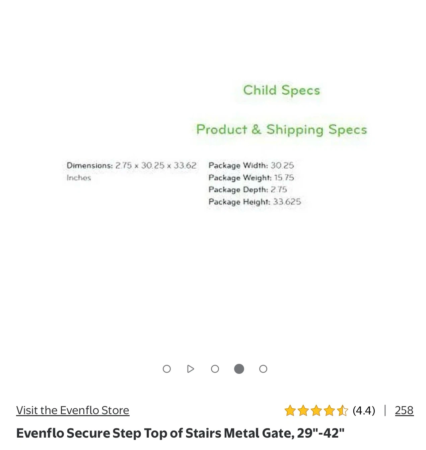Click the Package Width 30.25 line
426x450 pixels.
pos(251,165)
